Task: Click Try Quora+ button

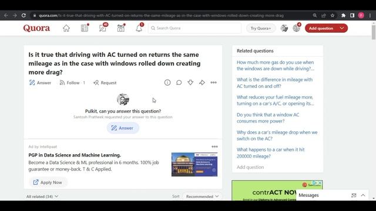Action: click(x=261, y=28)
